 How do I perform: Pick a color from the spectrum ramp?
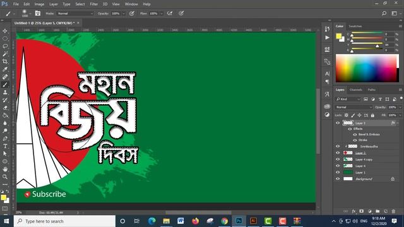click(x=367, y=68)
